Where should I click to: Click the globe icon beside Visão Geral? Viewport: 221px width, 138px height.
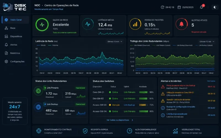click(x=6, y=20)
